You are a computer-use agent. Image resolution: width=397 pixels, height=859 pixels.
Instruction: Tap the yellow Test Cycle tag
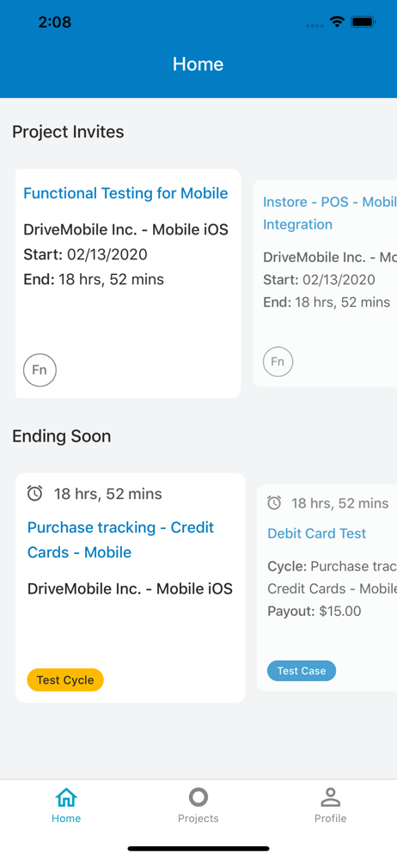point(65,679)
